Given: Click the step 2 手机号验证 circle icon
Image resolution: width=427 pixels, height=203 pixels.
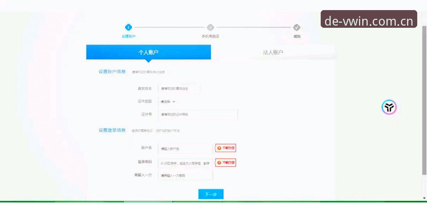Looking at the screenshot, I should pyautogui.click(x=210, y=27).
